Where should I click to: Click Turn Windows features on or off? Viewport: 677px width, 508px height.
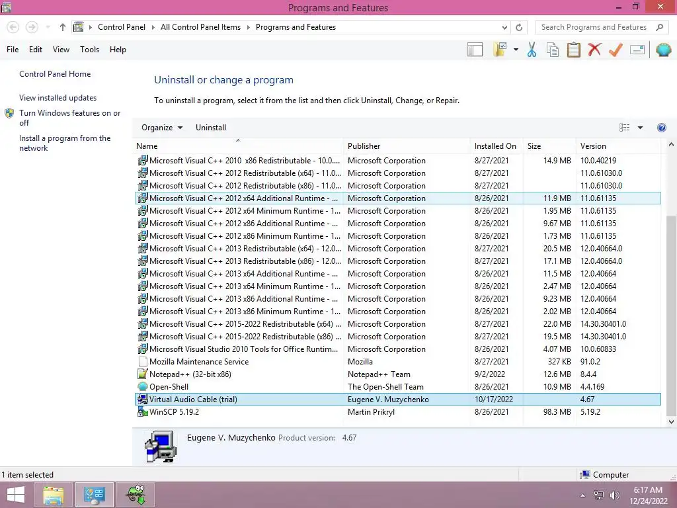pyautogui.click(x=69, y=118)
